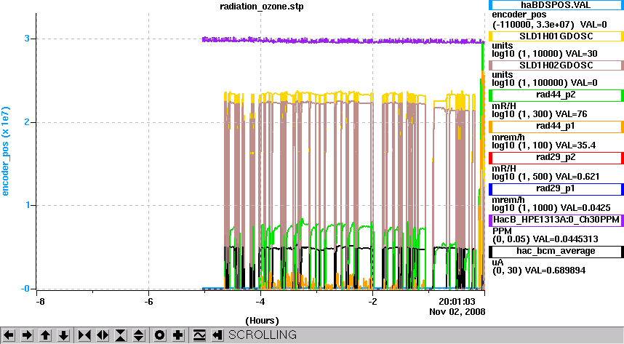624x344 pixels.
Task: Click the return-to-scrolling arrow icon
Action: [x=217, y=335]
